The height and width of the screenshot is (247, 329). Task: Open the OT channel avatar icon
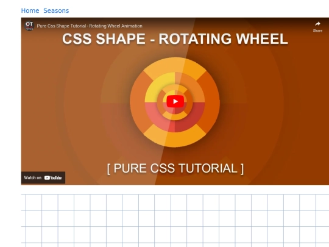29,26
